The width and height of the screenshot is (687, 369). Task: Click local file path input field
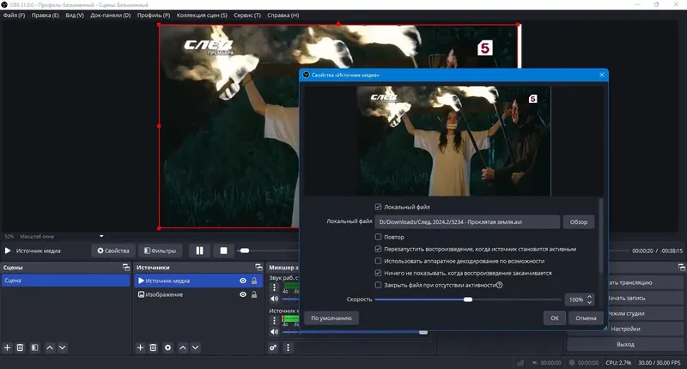coord(467,222)
